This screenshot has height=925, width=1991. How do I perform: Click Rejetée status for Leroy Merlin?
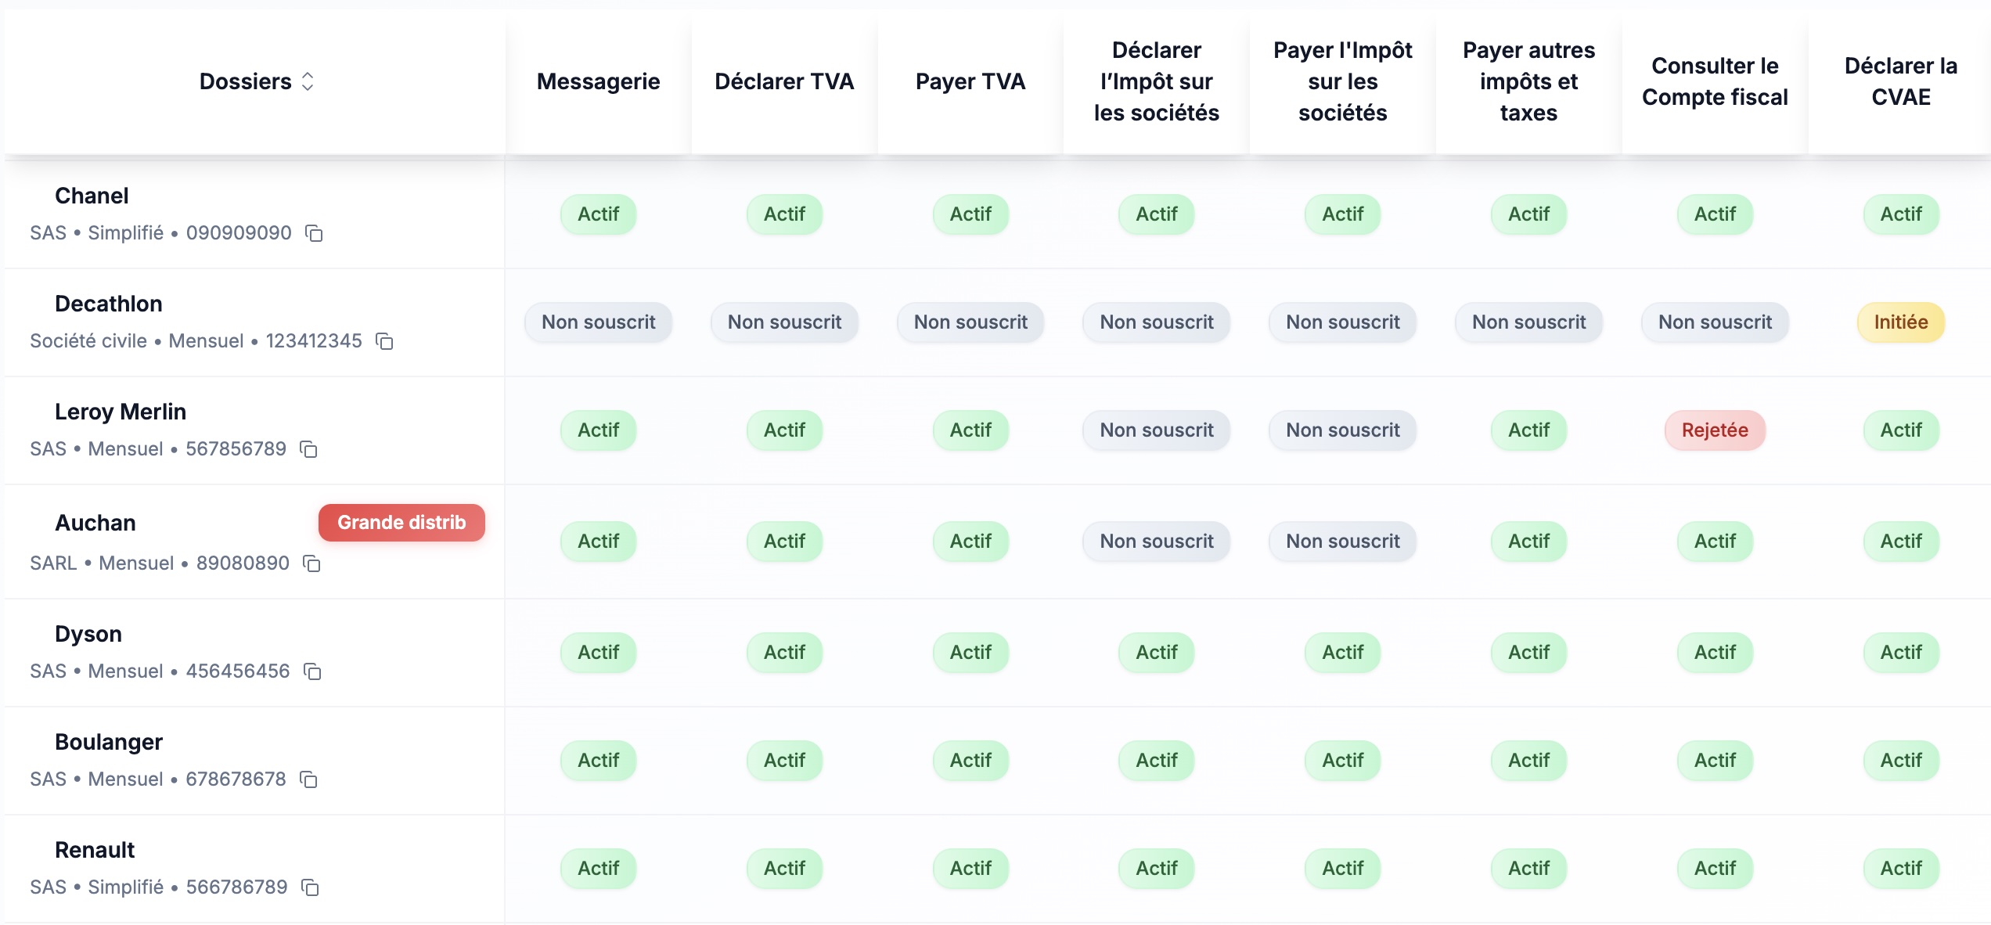click(1715, 430)
